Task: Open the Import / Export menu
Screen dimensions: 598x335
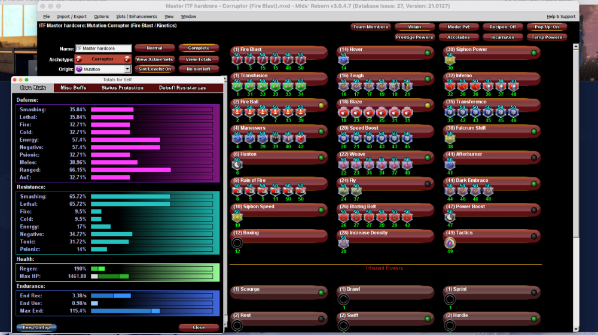Action: click(x=72, y=16)
